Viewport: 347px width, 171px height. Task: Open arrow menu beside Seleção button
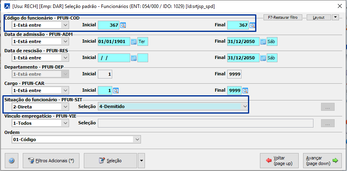click(141, 161)
